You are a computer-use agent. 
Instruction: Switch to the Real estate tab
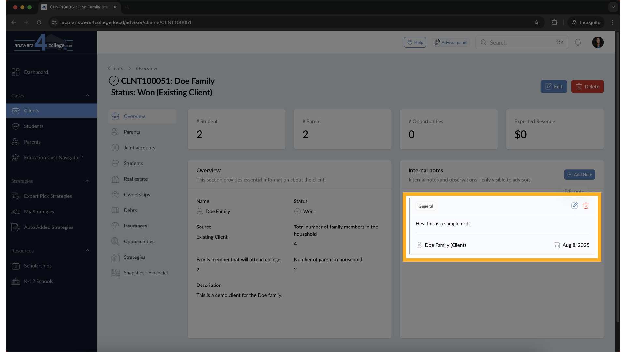tap(136, 179)
